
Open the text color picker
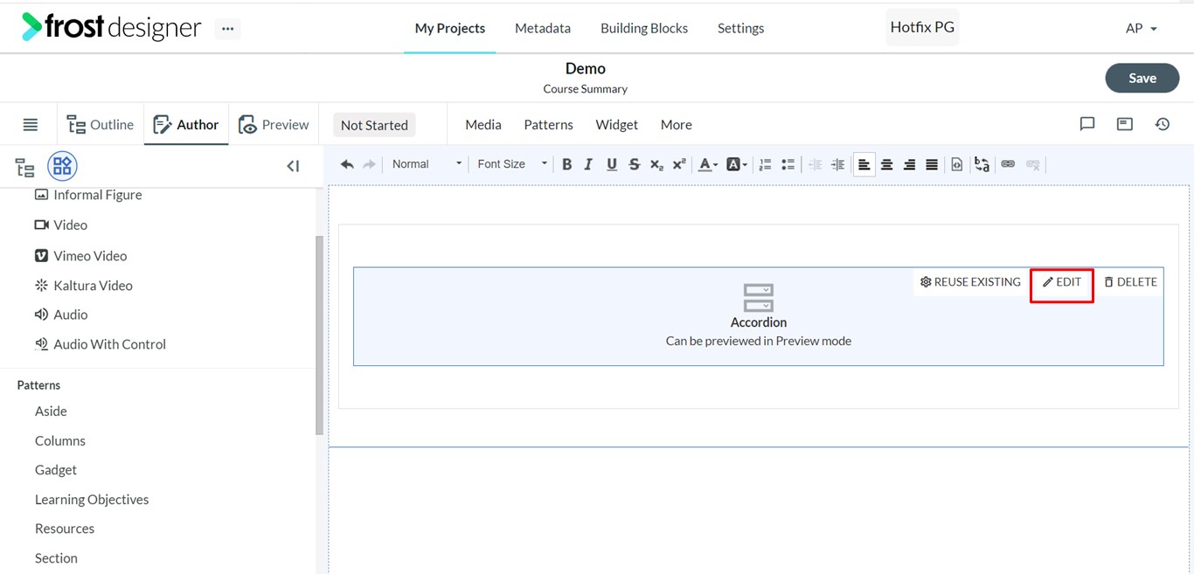[x=708, y=164]
